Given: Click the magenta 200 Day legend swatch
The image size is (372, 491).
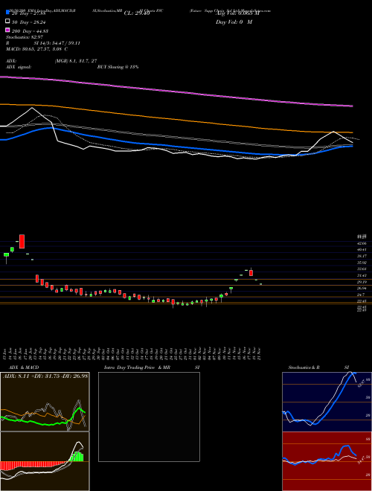Looking at the screenshot, I should click(x=7, y=30).
